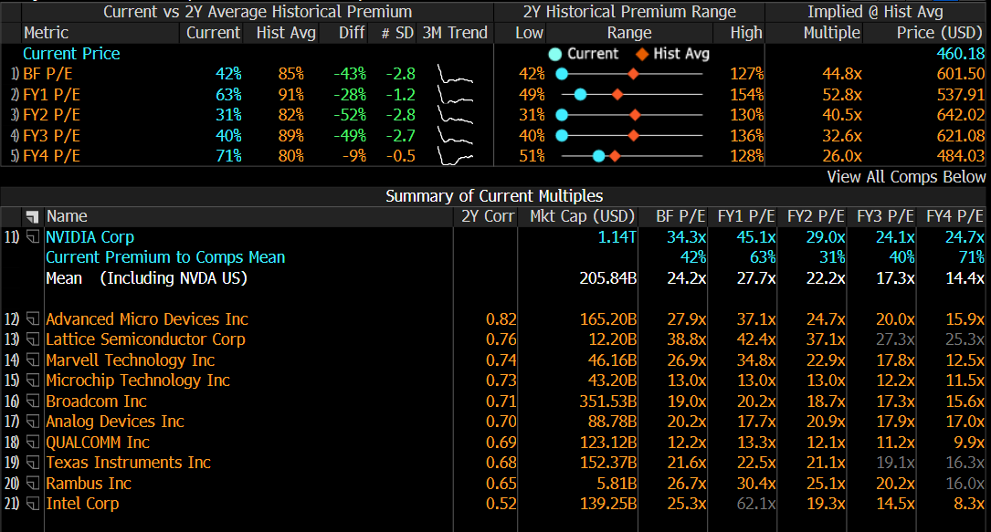The width and height of the screenshot is (991, 532).
Task: Open Broadcom Inc comp row
Action: coord(96,402)
